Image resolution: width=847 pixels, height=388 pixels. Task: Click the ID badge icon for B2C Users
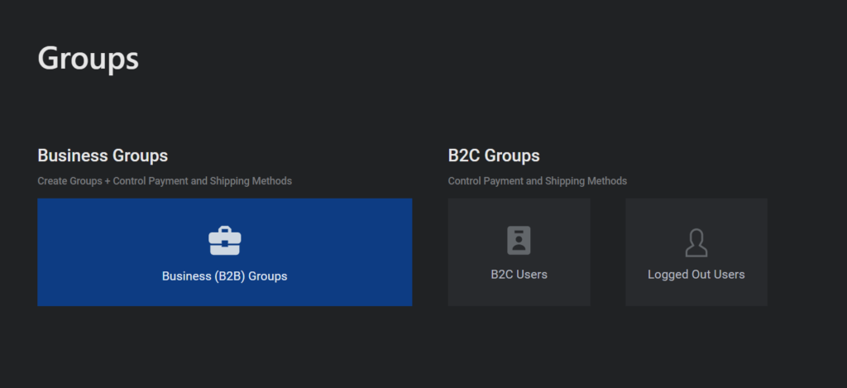[x=519, y=241]
